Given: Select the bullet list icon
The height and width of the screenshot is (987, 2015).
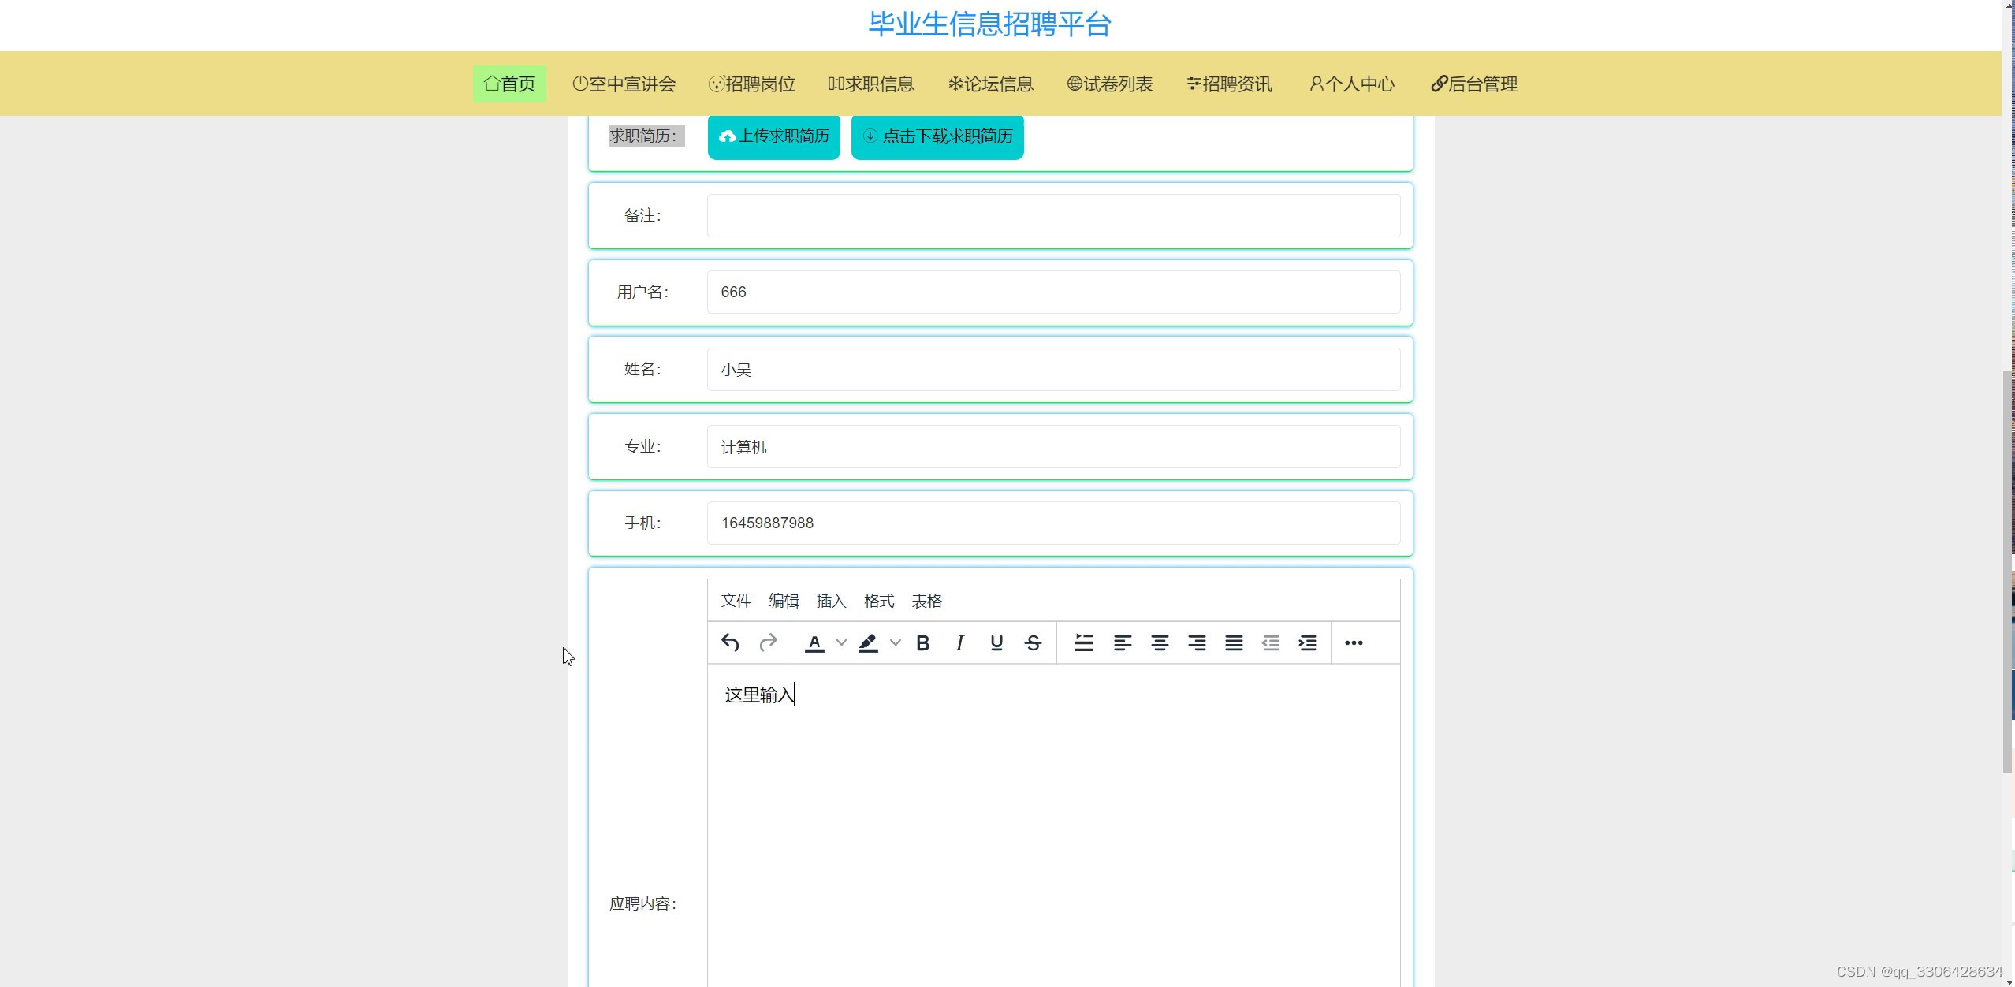Looking at the screenshot, I should coord(1083,642).
